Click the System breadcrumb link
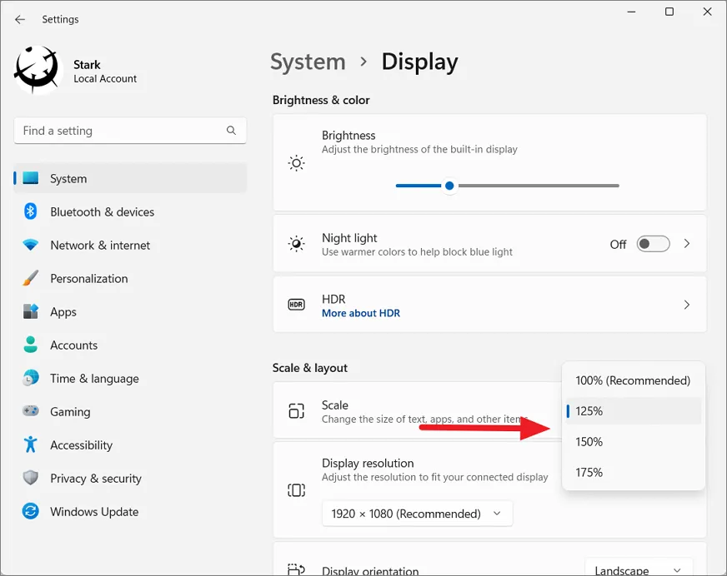Viewport: 727px width, 576px height. click(x=308, y=62)
